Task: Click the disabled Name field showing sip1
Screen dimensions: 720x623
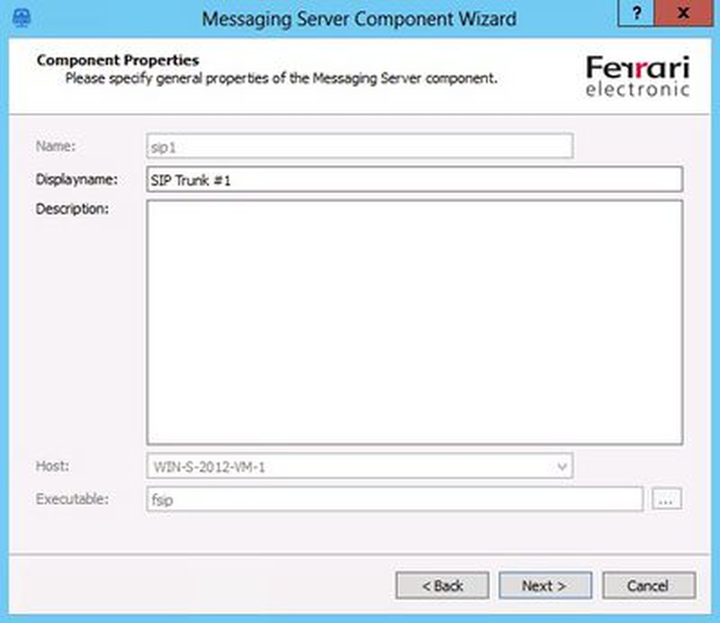Action: click(359, 147)
